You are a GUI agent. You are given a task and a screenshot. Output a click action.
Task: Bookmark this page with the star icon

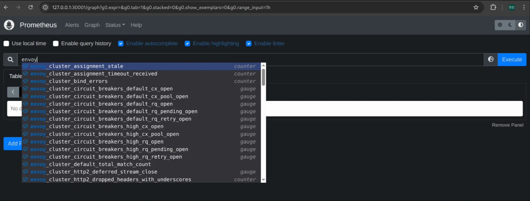click(x=476, y=7)
